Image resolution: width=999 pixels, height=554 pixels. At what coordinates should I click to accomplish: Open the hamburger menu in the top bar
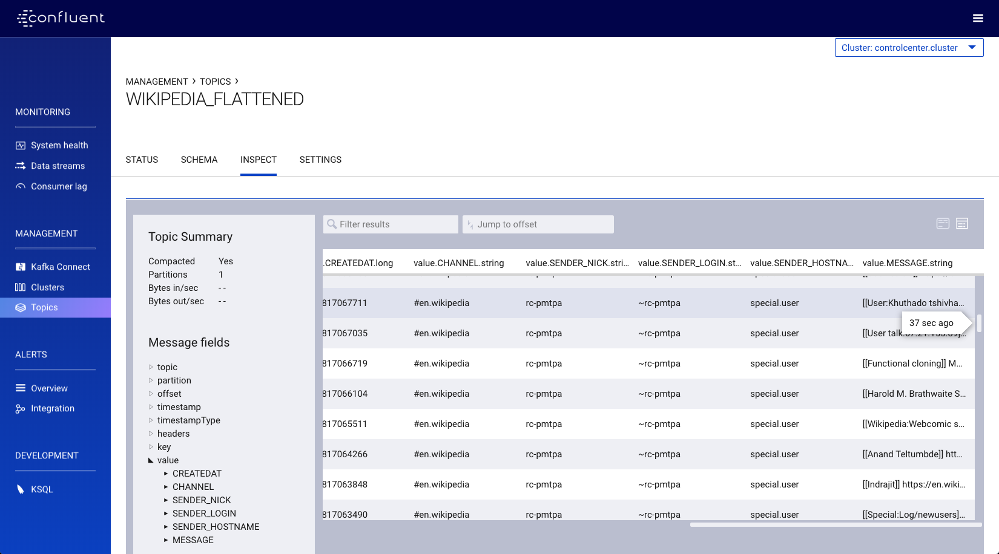coord(978,18)
